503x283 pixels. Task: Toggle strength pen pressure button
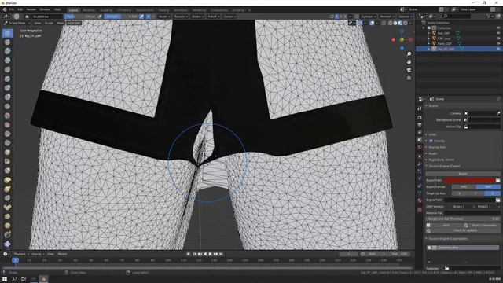point(141,17)
